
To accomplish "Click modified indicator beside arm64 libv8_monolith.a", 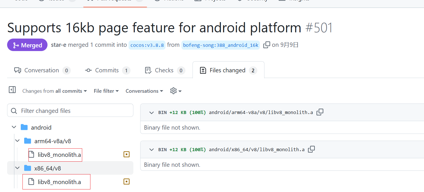I will click(127, 154).
